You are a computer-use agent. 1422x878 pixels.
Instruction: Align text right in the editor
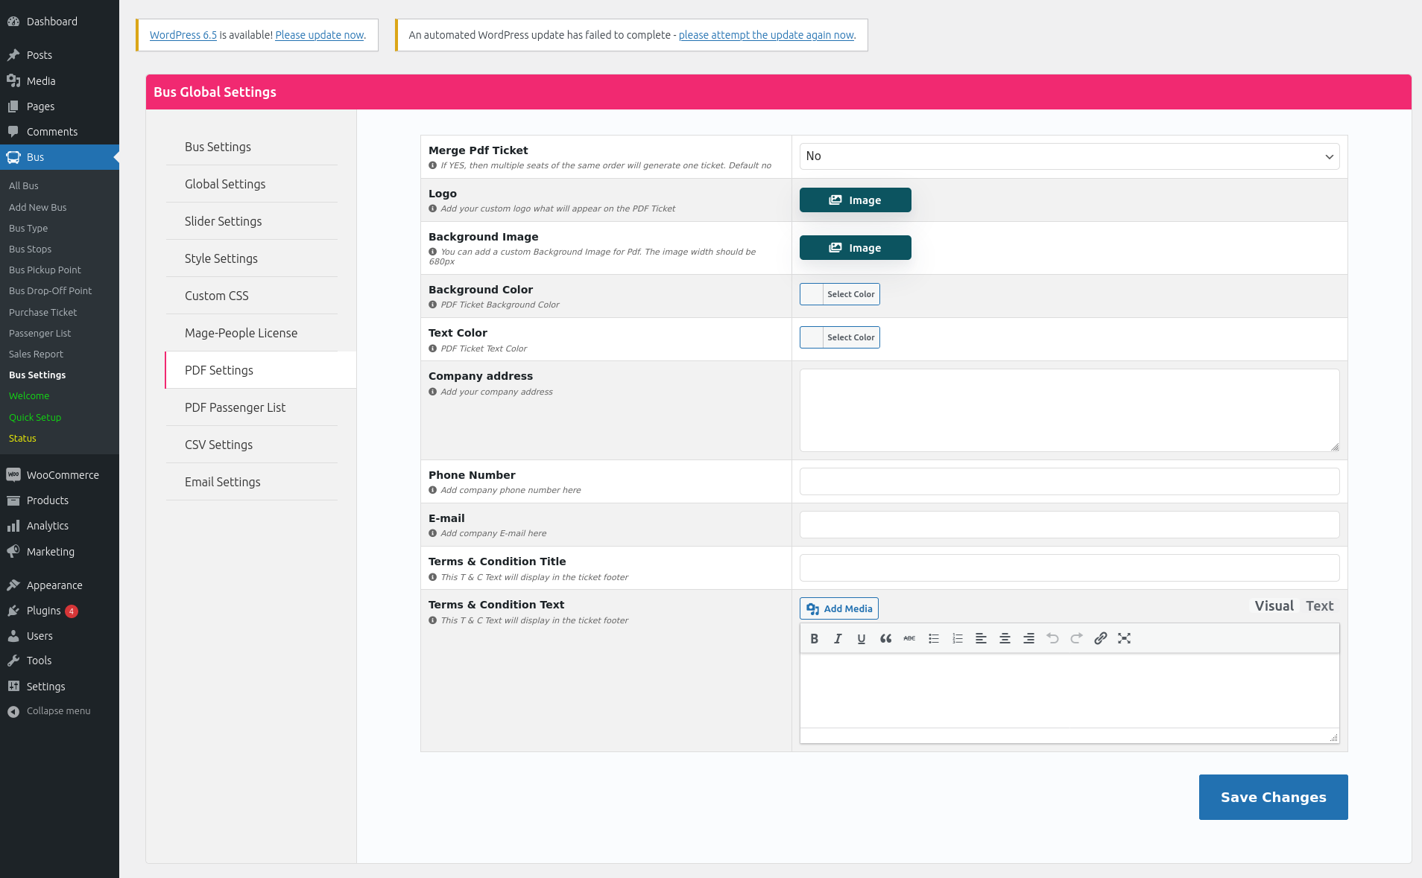tap(1028, 638)
